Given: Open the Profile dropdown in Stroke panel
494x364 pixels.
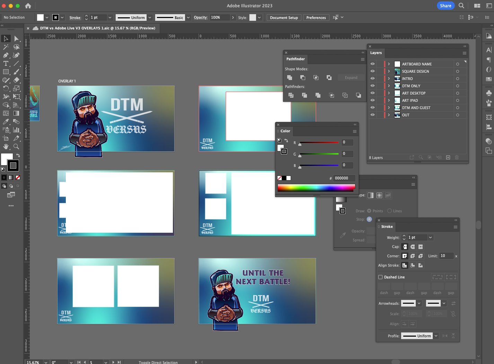Looking at the screenshot, I should click(x=436, y=336).
